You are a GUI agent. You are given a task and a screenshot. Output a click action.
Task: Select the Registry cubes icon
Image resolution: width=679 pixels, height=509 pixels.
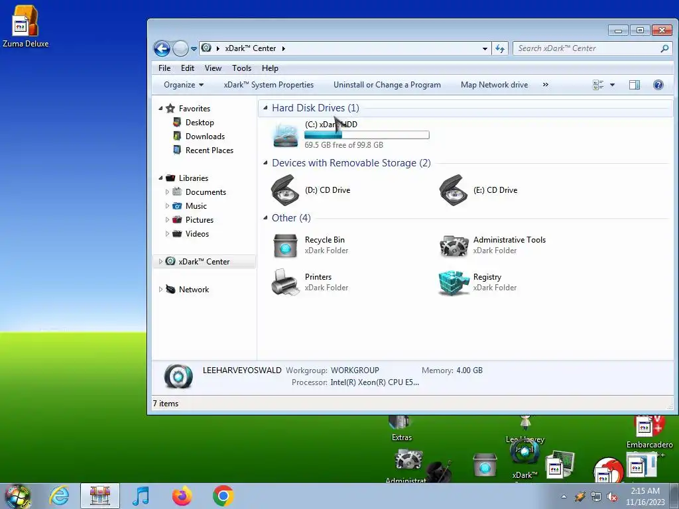pos(454,282)
